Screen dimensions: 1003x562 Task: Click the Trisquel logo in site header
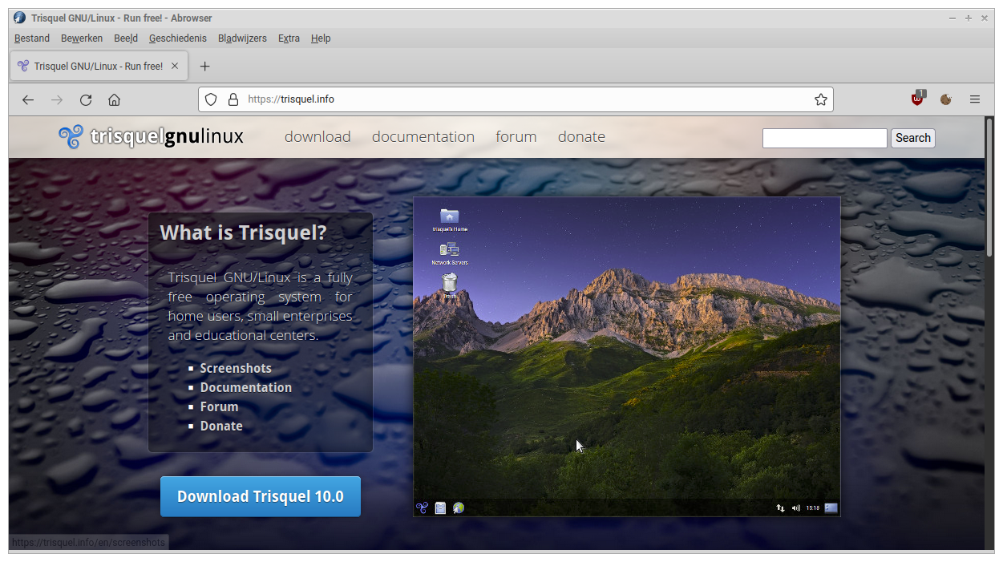point(71,137)
